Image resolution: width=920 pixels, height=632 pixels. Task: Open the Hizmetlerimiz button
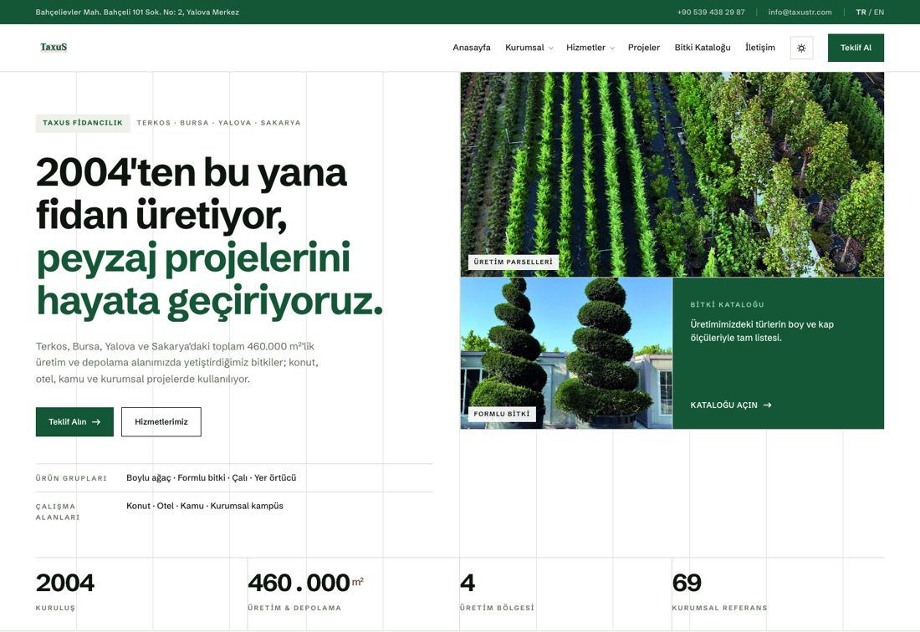tap(161, 421)
